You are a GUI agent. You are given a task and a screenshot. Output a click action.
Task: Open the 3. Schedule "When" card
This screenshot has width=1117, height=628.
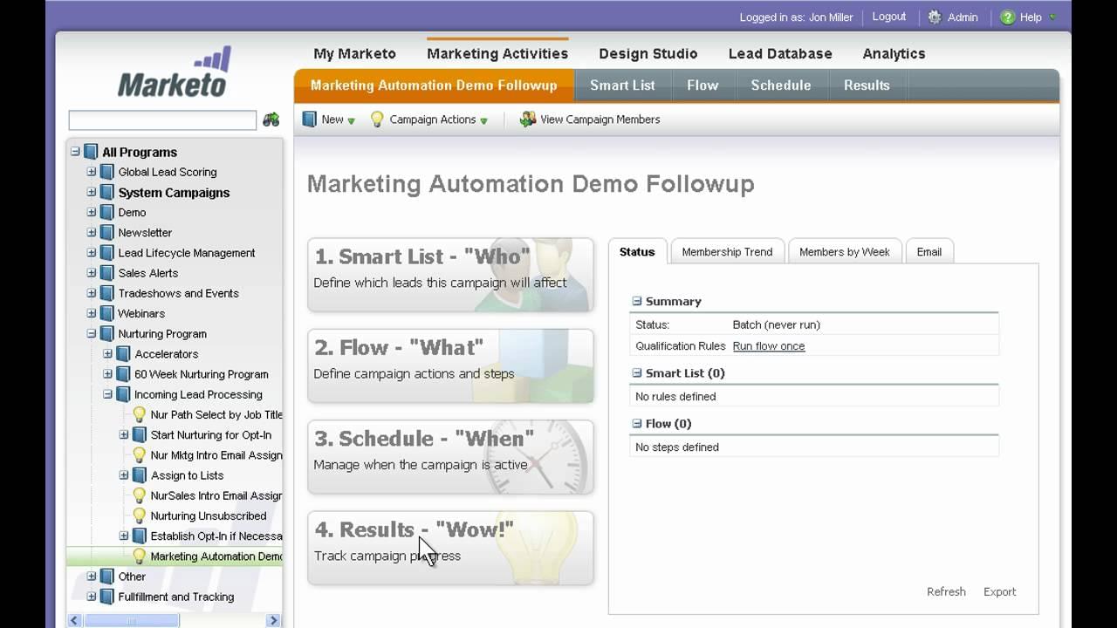coord(450,456)
